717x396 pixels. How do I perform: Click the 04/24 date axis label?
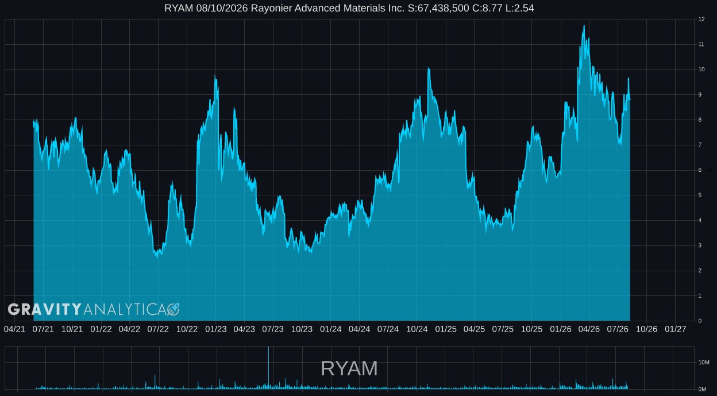(x=359, y=329)
